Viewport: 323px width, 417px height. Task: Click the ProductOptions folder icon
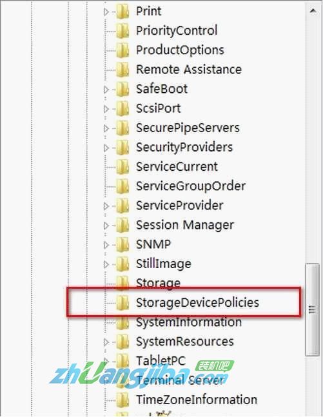[122, 50]
